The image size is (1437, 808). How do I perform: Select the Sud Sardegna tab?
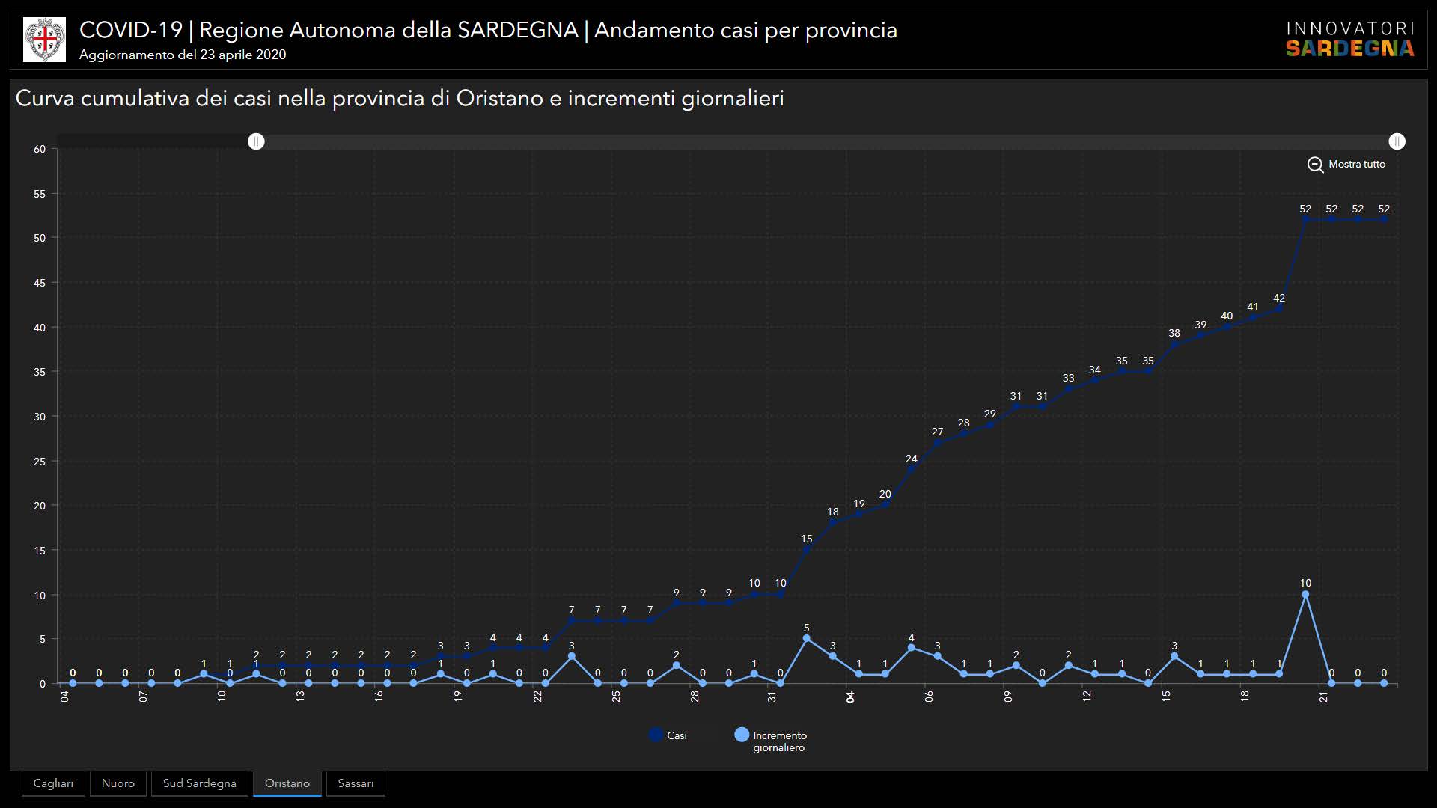coord(199,783)
